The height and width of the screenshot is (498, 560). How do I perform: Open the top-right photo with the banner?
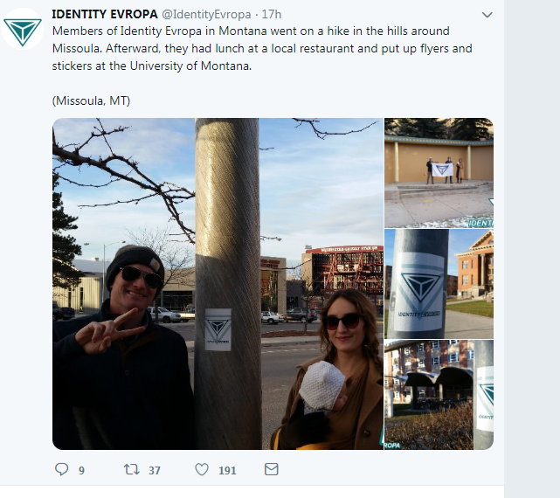(439, 173)
